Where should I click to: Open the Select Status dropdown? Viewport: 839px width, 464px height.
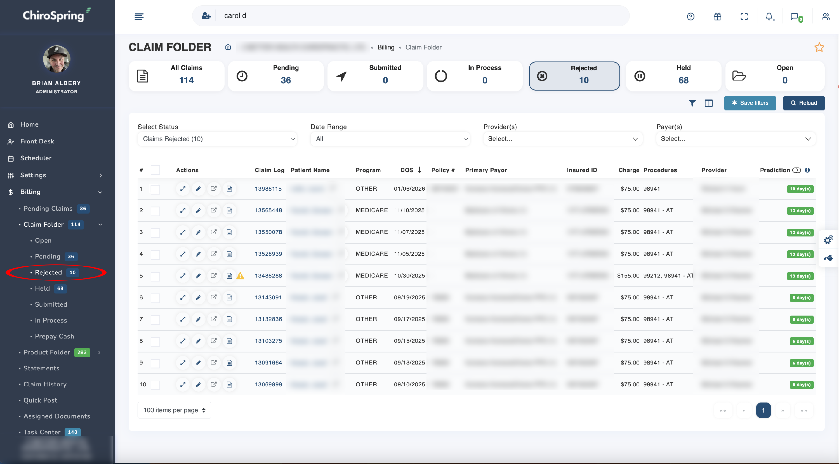(x=217, y=139)
